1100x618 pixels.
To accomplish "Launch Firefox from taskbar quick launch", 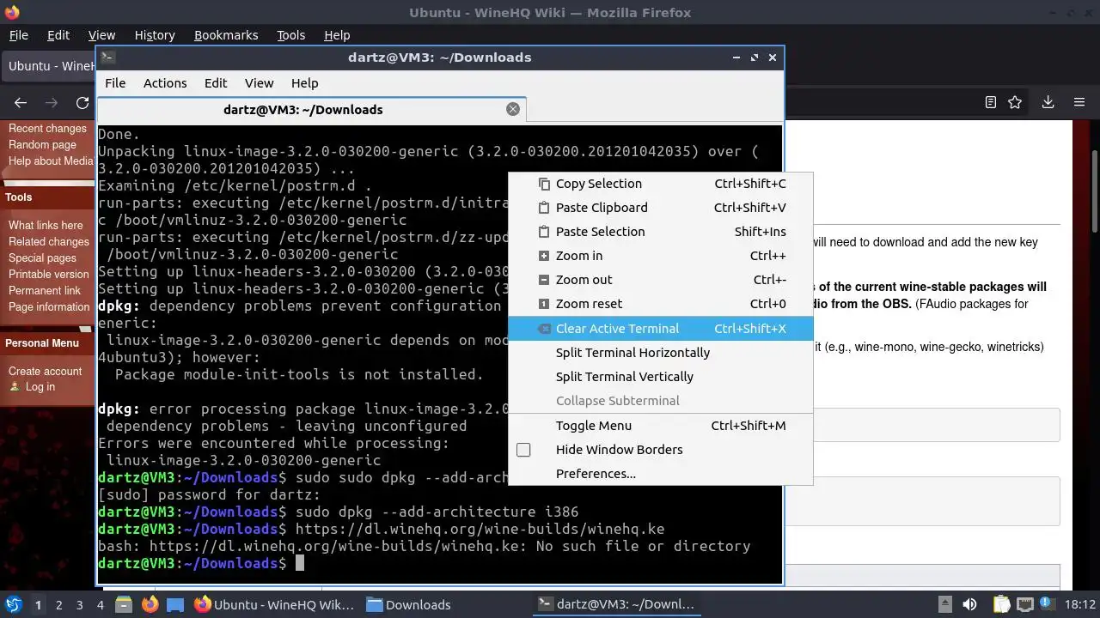I will pos(150,604).
